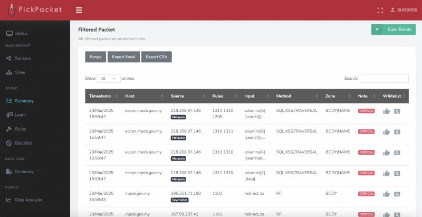Toggle fullscreen mode icon
The width and height of the screenshot is (422, 217).
[380, 10]
